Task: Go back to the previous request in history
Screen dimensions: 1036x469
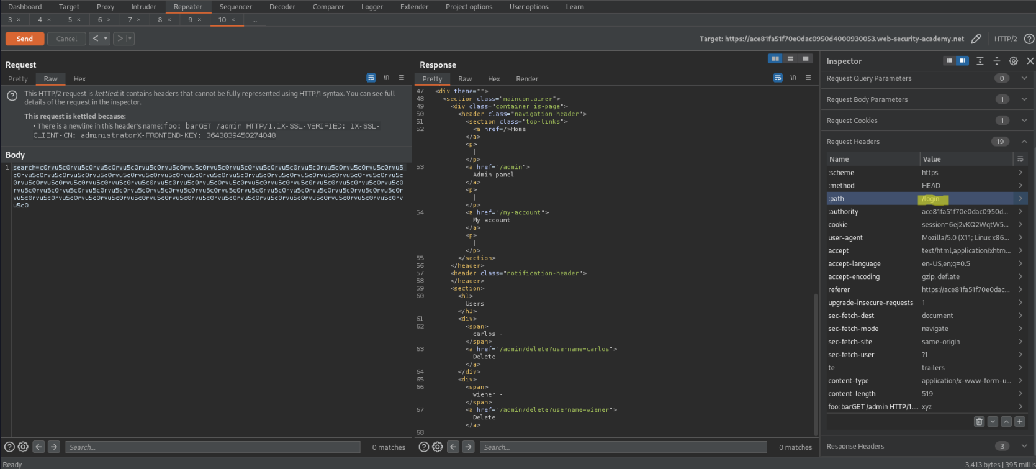Action: [x=95, y=39]
